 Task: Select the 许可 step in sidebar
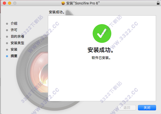tap(14, 30)
